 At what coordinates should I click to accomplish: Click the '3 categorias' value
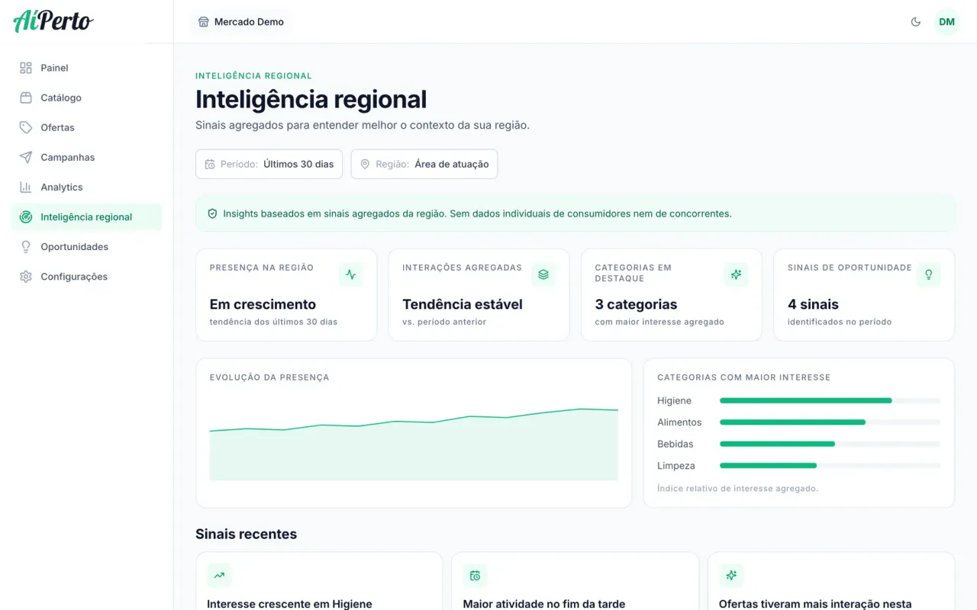pos(637,304)
